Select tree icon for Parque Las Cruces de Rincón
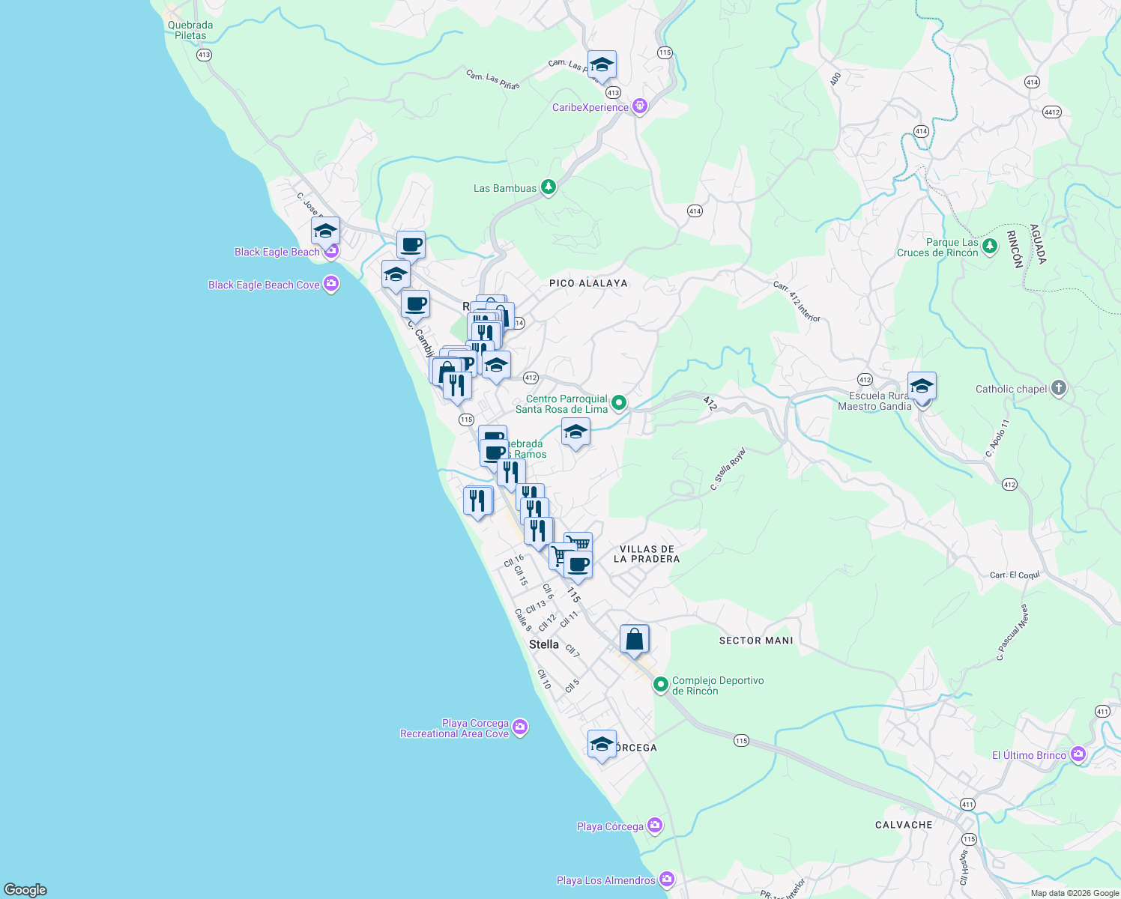The image size is (1121, 899). (988, 246)
